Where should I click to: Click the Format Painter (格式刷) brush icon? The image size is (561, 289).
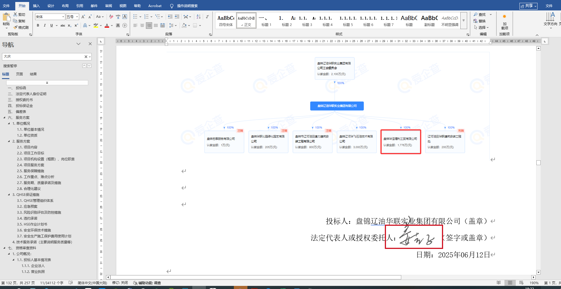click(x=15, y=27)
